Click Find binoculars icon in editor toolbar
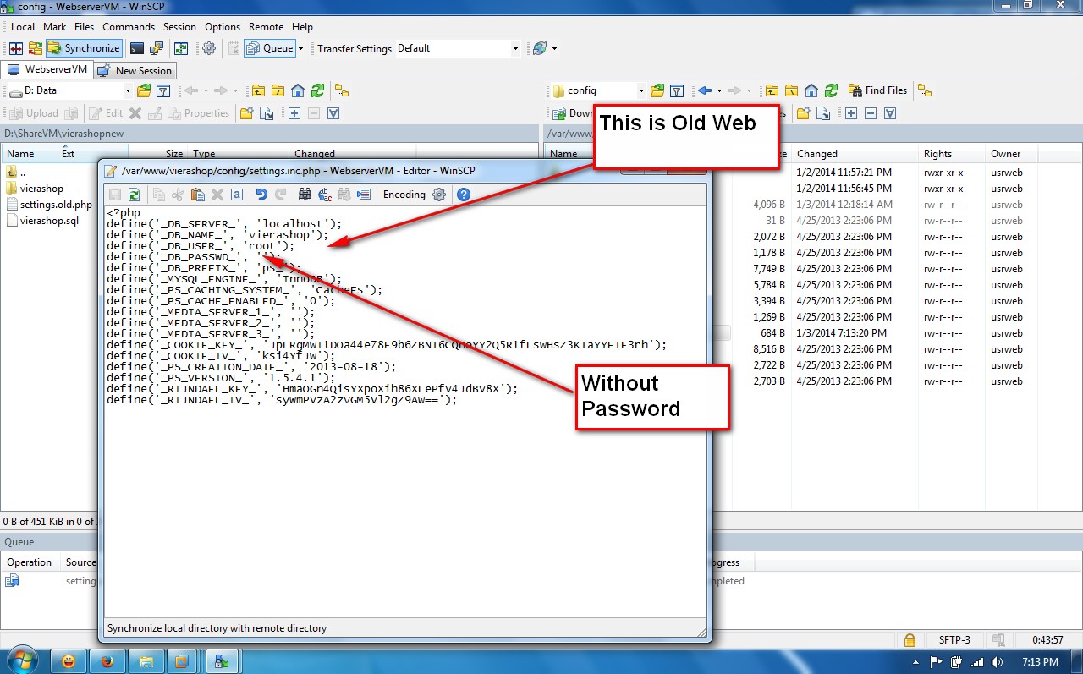The image size is (1083, 674). (305, 195)
